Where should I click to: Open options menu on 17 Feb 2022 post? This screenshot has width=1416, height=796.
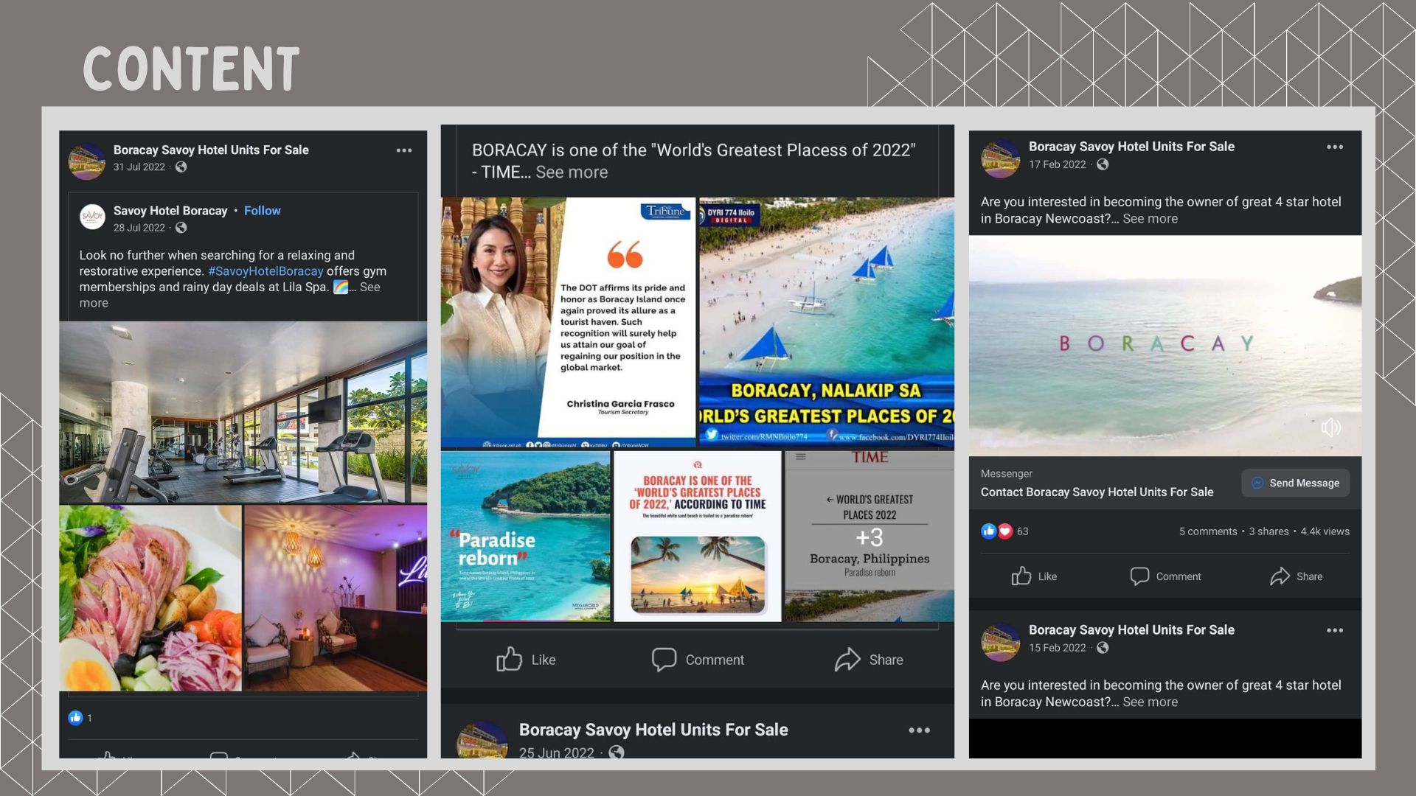click(1334, 147)
